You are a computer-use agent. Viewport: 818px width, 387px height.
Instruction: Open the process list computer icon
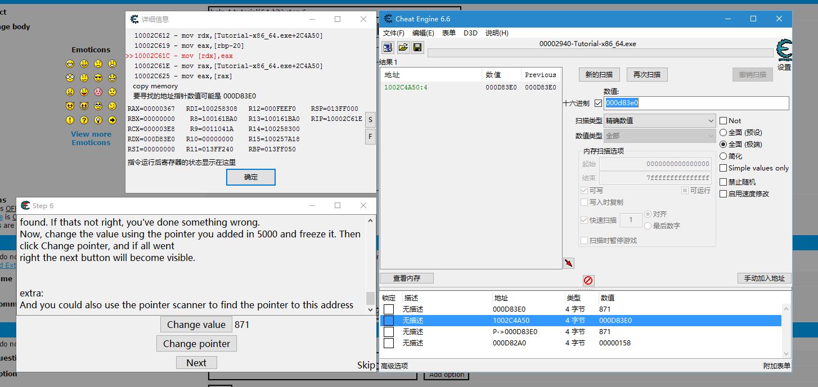pyautogui.click(x=388, y=47)
